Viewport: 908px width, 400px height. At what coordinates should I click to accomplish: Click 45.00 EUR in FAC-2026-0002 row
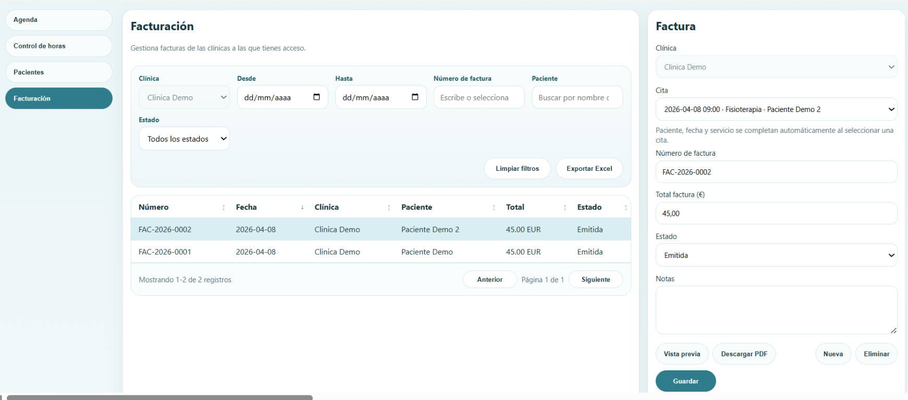point(523,229)
